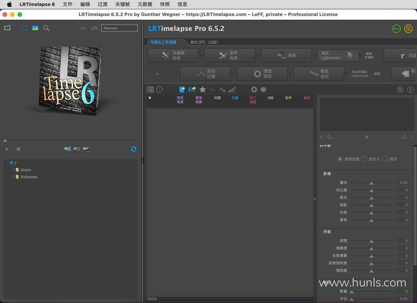Click the table grid view icon
Image resolution: width=417 pixels, height=303 pixels.
[x=150, y=90]
